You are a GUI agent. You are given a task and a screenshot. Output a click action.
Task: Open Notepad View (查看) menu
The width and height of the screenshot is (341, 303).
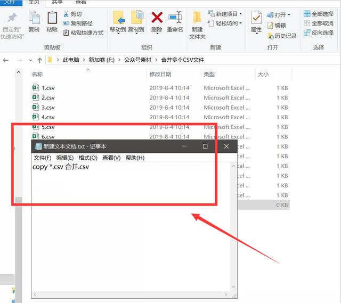111,158
